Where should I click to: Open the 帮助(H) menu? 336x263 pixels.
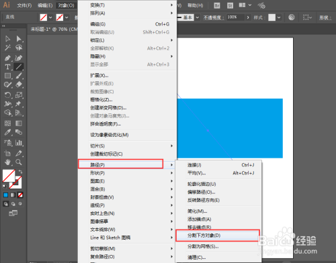coord(196,5)
